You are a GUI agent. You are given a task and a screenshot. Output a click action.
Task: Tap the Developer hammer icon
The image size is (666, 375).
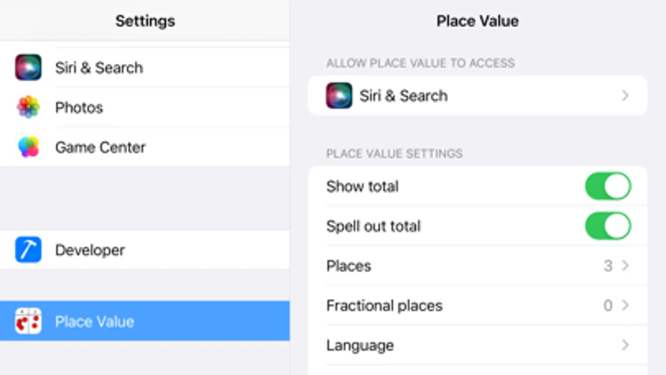[x=28, y=250]
